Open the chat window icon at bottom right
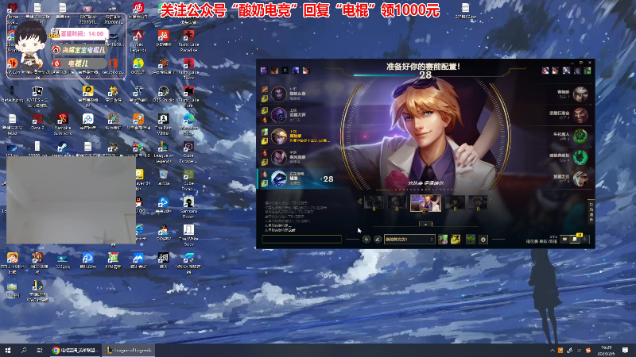 coord(564,240)
